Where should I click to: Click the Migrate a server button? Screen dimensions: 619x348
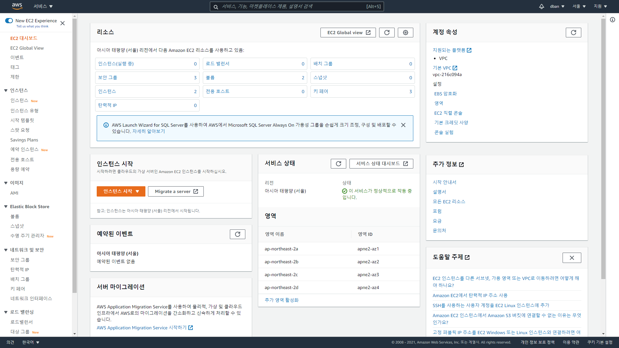click(176, 191)
